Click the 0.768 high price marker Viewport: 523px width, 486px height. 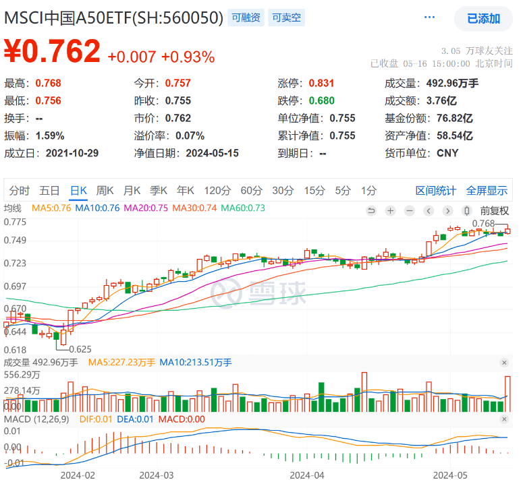coord(483,223)
